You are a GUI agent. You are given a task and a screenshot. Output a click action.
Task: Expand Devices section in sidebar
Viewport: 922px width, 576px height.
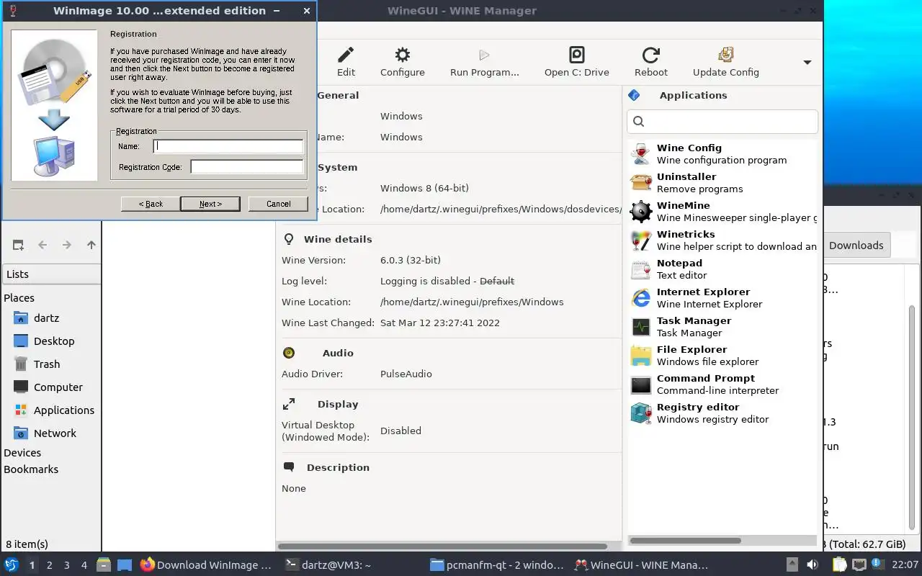22,453
